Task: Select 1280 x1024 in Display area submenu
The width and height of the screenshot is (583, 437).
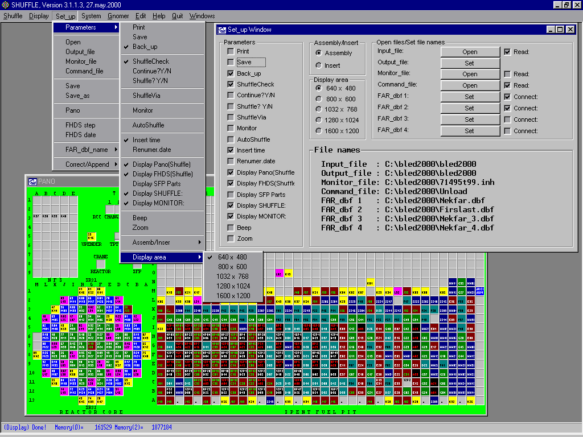Action: [x=233, y=286]
